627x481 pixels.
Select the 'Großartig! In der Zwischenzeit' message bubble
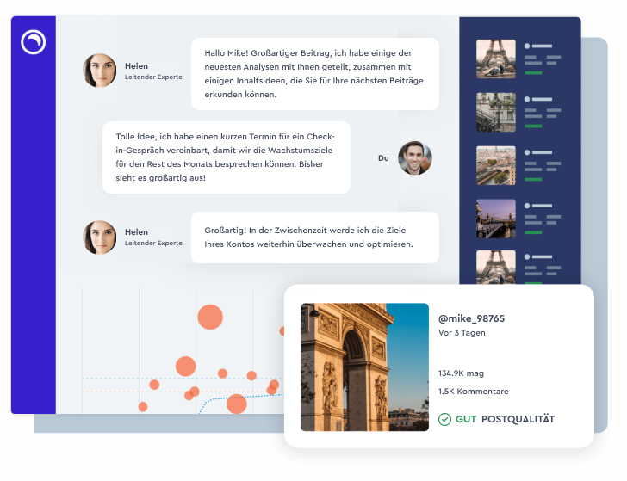click(314, 237)
